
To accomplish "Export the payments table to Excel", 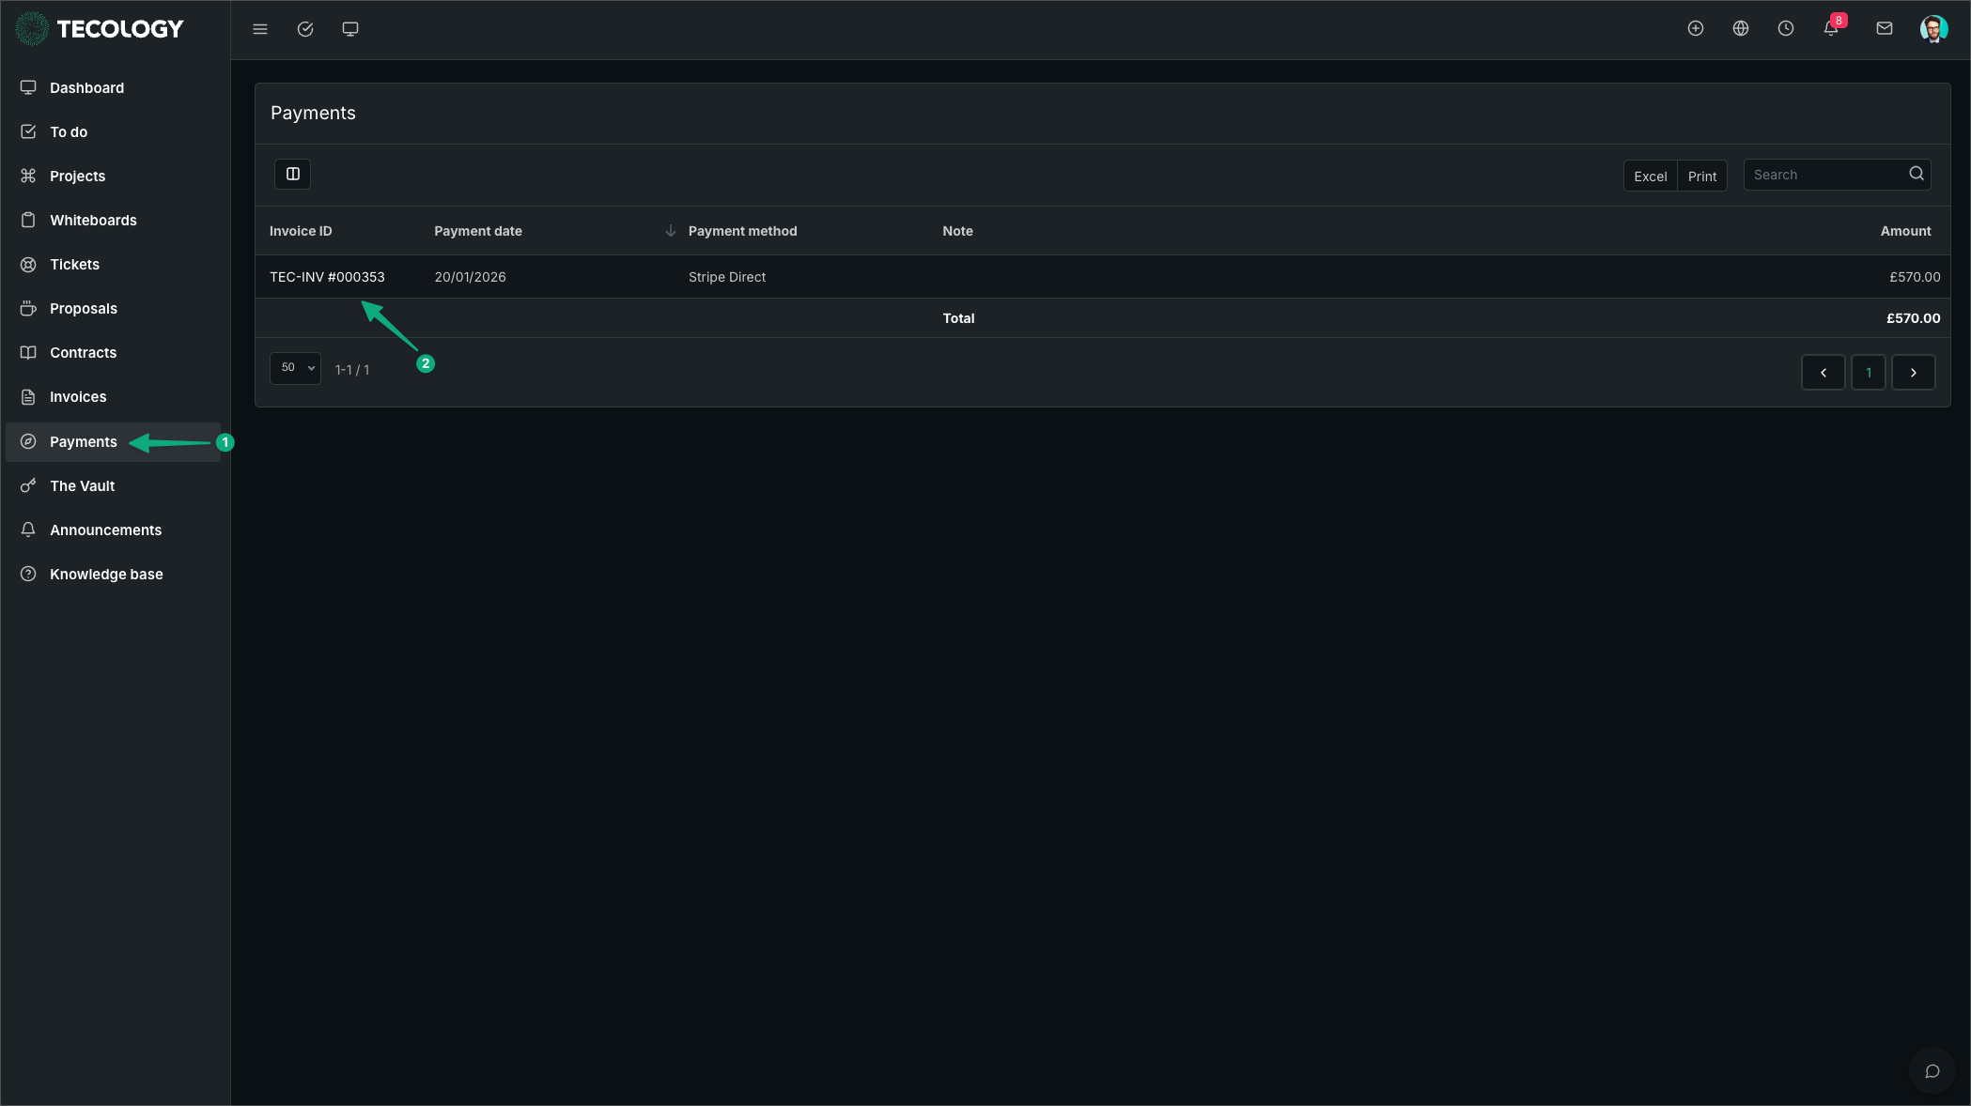I will click(1650, 177).
